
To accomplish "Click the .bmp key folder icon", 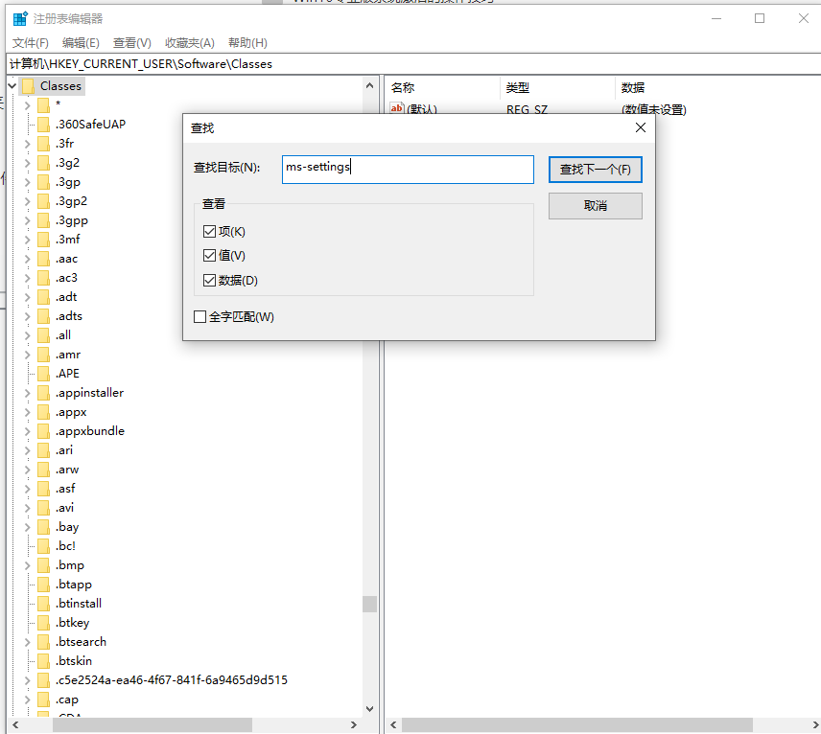I will [42, 564].
